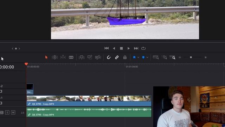Image resolution: width=225 pixels, height=127 pixels.
Task: Click the Full Extent Zoom icon
Action: coord(156,57)
